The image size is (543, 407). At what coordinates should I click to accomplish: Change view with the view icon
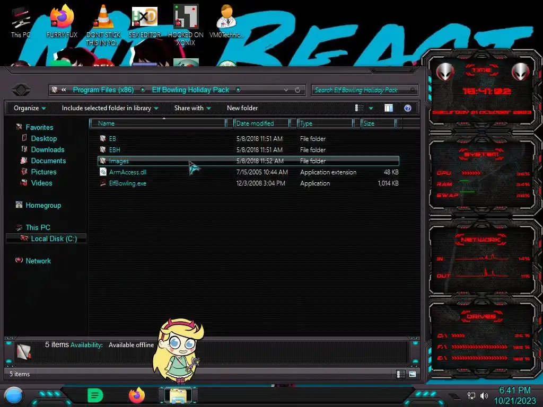(359, 108)
